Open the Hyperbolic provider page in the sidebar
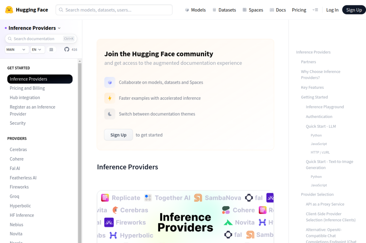366x243 pixels. (20, 206)
